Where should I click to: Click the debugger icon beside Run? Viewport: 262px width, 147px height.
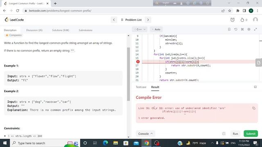tap(224, 134)
